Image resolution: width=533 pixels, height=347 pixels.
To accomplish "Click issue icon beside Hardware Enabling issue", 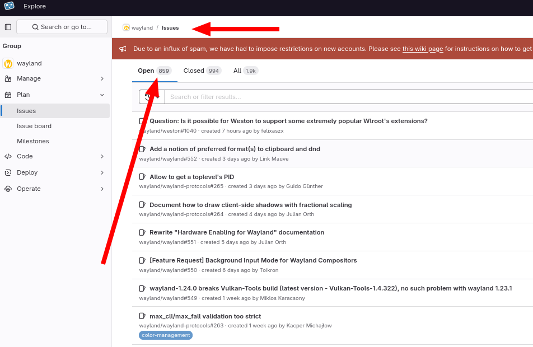I will (x=142, y=232).
